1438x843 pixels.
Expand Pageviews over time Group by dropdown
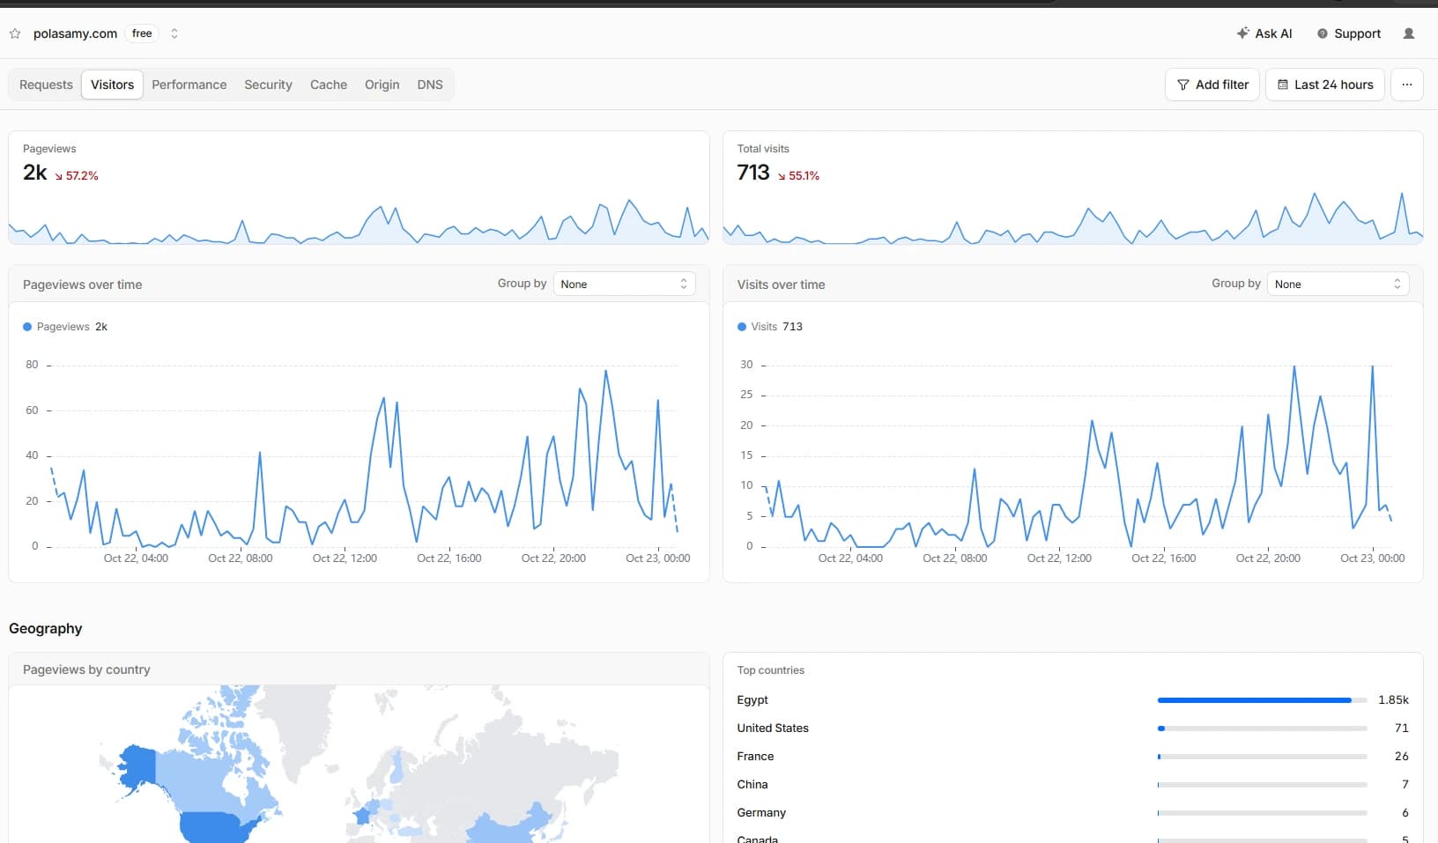tap(624, 284)
